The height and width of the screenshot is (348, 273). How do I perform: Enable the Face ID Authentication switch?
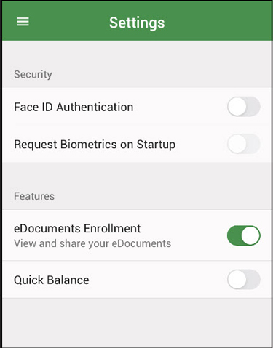point(244,107)
